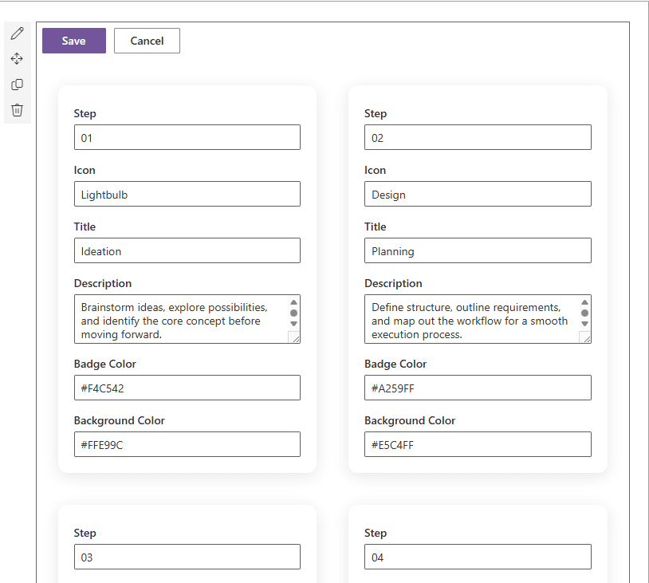The width and height of the screenshot is (649, 583).
Task: Click the resize handle of Planning description
Action: coord(585,337)
